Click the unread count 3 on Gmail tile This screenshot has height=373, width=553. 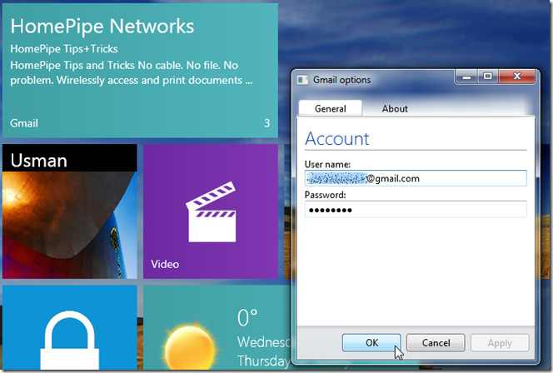pos(267,123)
